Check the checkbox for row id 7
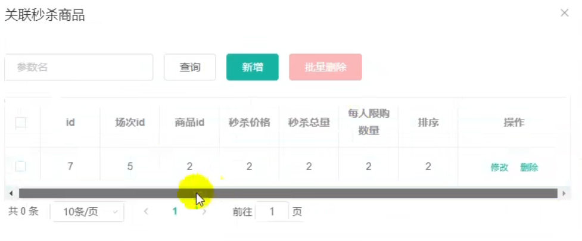Viewport: 582px width, 241px height. (21, 167)
